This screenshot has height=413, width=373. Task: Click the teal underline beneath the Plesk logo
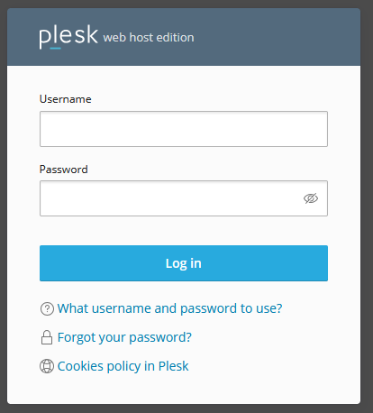[55, 48]
